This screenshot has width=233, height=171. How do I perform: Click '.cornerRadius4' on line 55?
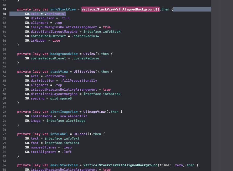pos(85,36)
